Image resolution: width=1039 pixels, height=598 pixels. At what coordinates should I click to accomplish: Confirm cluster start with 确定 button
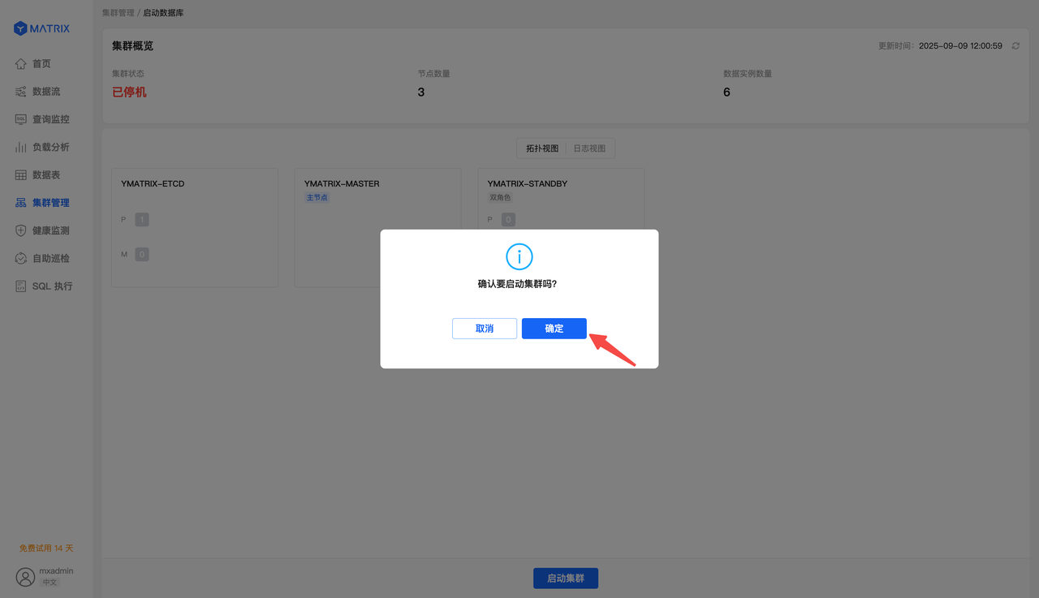point(554,329)
